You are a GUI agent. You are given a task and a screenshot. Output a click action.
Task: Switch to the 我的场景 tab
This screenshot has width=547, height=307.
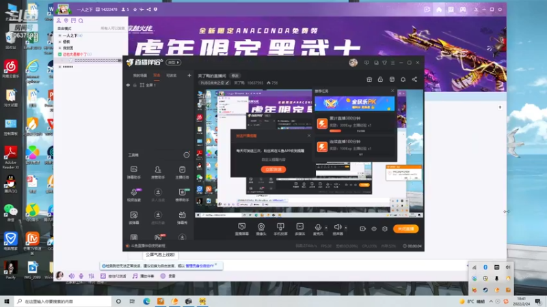coord(140,76)
